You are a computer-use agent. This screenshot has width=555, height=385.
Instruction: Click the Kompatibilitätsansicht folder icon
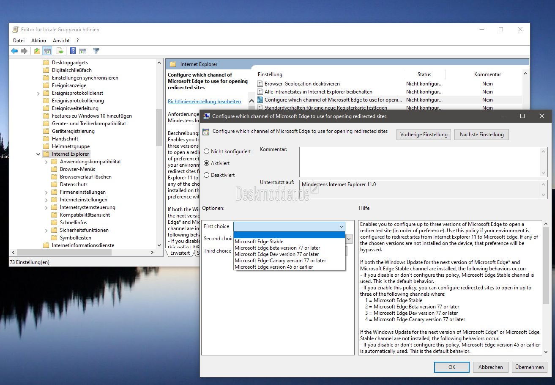tap(54, 215)
